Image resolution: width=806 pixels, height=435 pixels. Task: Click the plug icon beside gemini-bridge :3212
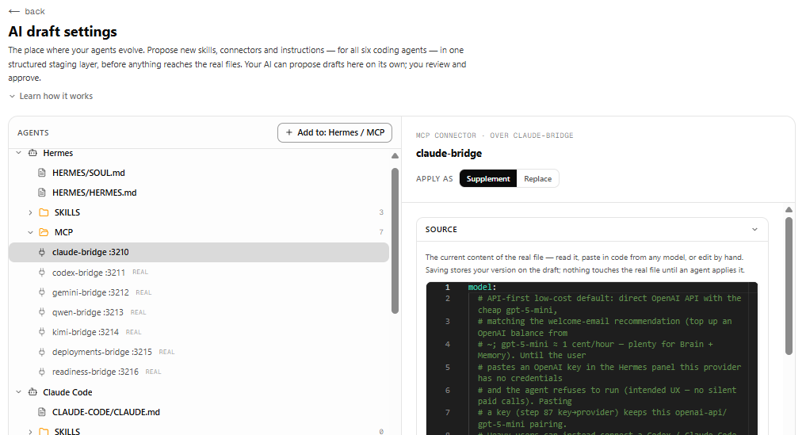click(42, 292)
